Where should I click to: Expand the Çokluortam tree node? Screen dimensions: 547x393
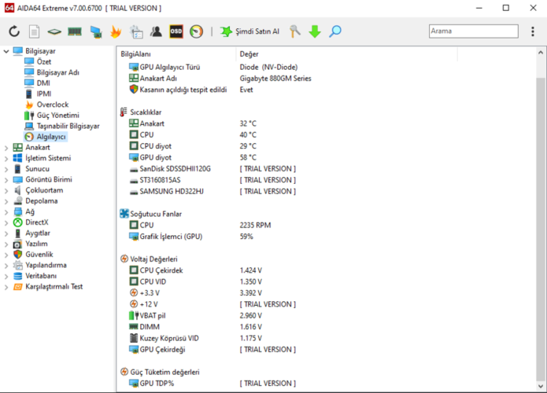tap(6, 191)
